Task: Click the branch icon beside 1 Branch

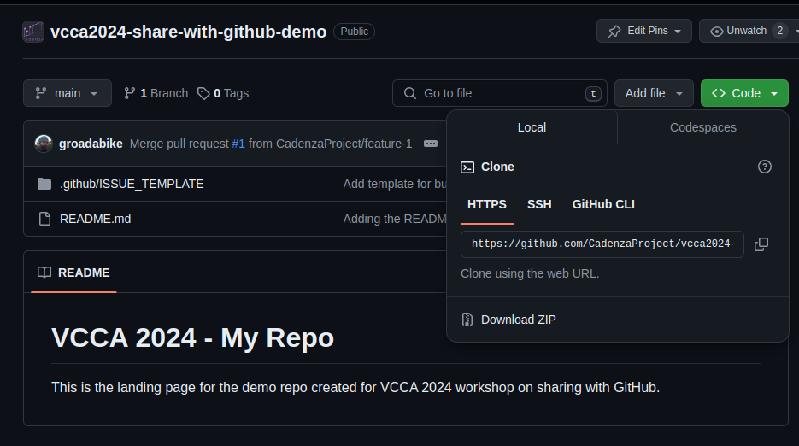Action: [129, 93]
